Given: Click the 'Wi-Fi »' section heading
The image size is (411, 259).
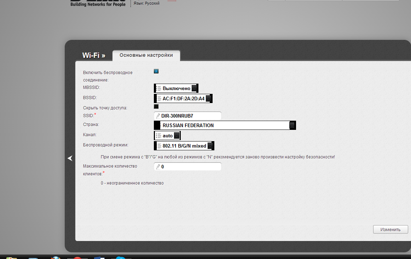Looking at the screenshot, I should click(x=93, y=55).
